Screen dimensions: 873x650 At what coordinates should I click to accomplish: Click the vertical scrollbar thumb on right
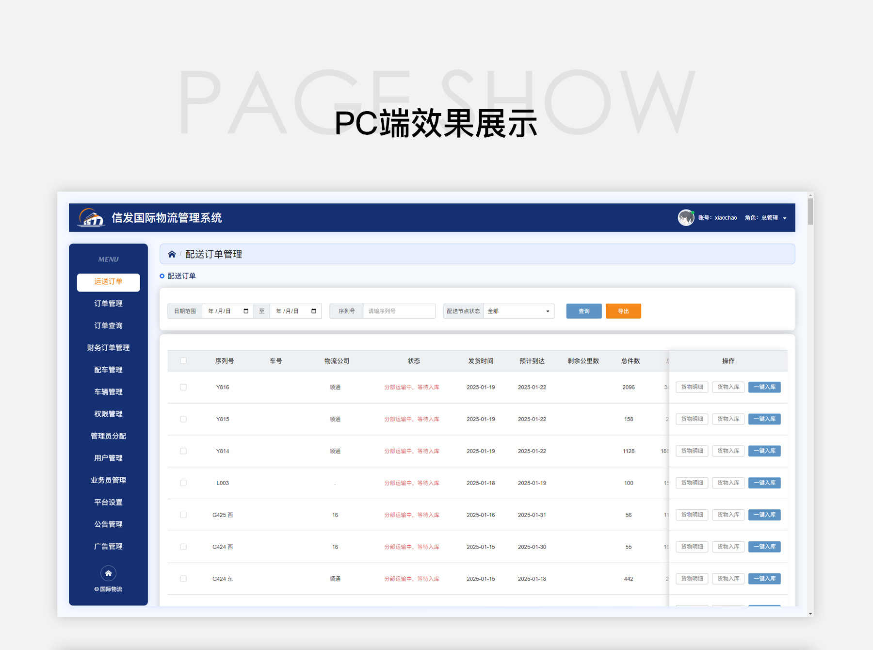(810, 211)
